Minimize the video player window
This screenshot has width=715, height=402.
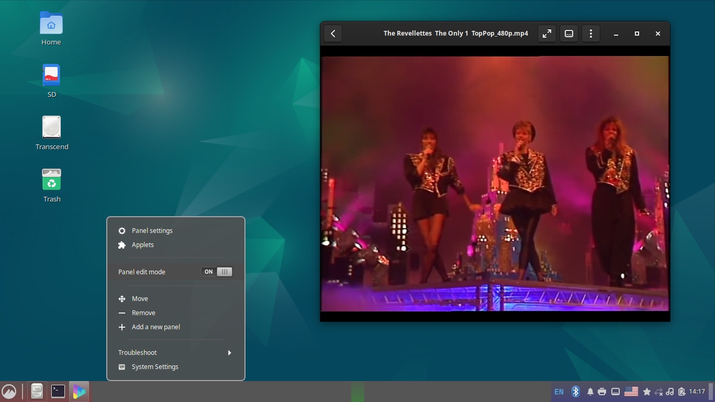(x=616, y=33)
